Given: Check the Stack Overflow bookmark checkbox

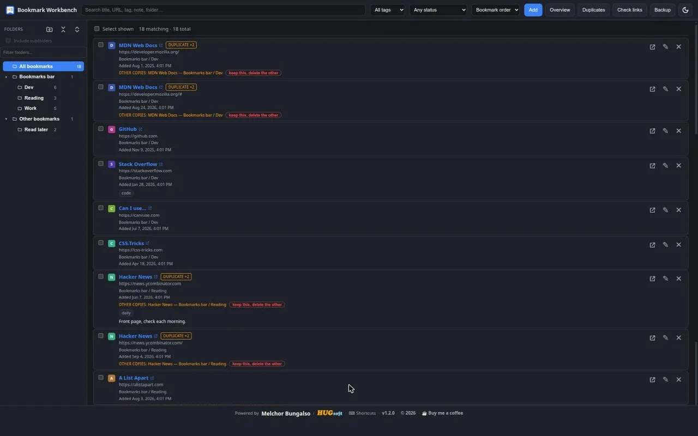Looking at the screenshot, I should (x=101, y=163).
